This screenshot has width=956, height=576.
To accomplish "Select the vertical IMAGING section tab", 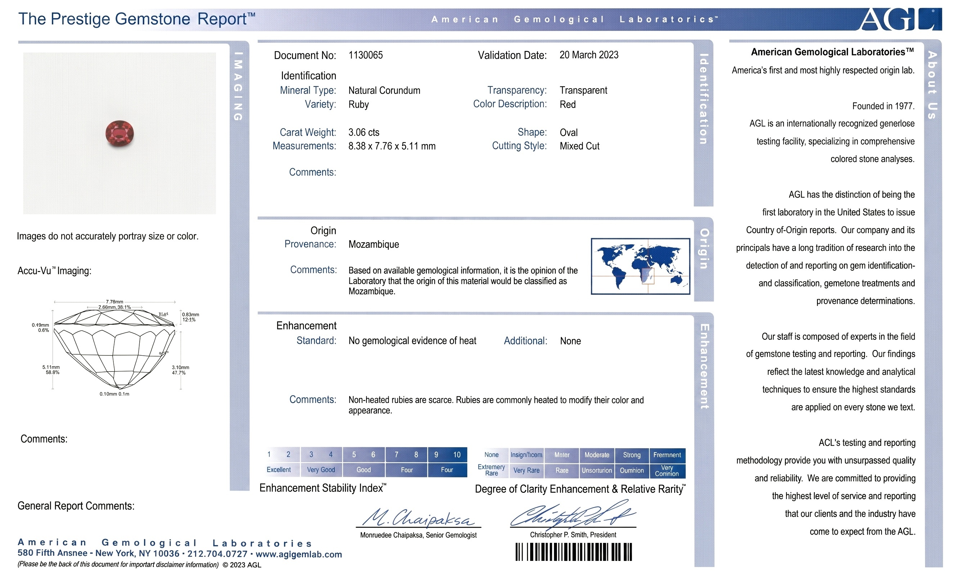I will click(238, 86).
